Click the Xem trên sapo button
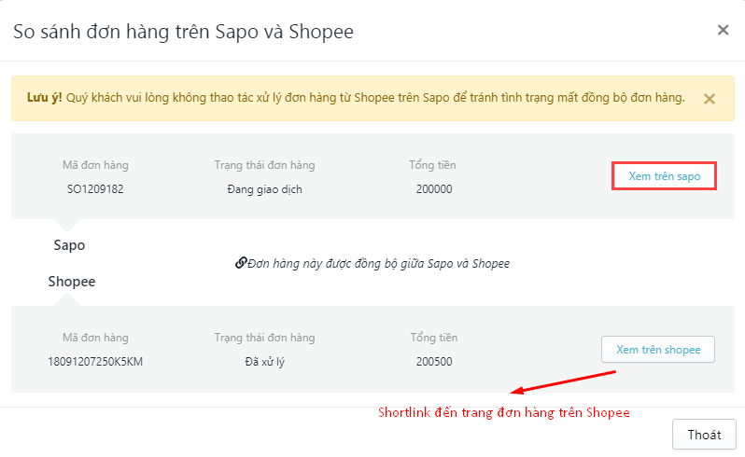The image size is (745, 457). tap(664, 176)
